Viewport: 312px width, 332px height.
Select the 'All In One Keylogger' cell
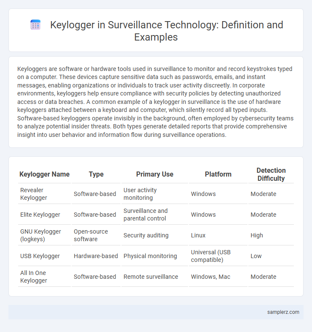point(44,277)
